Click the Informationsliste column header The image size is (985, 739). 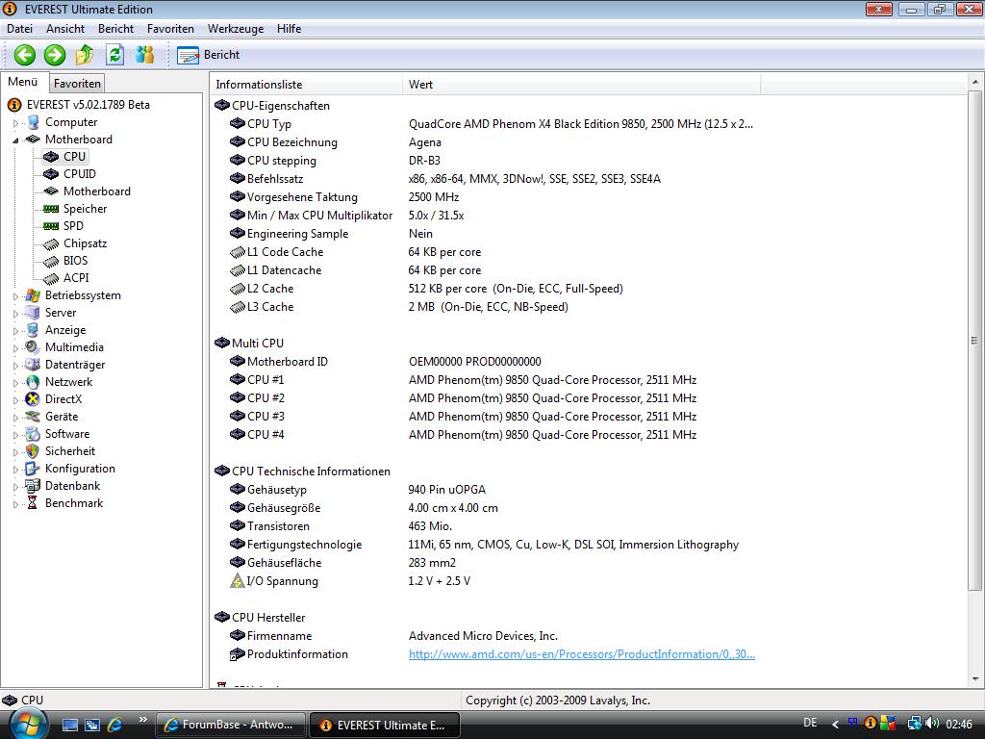[x=306, y=85]
